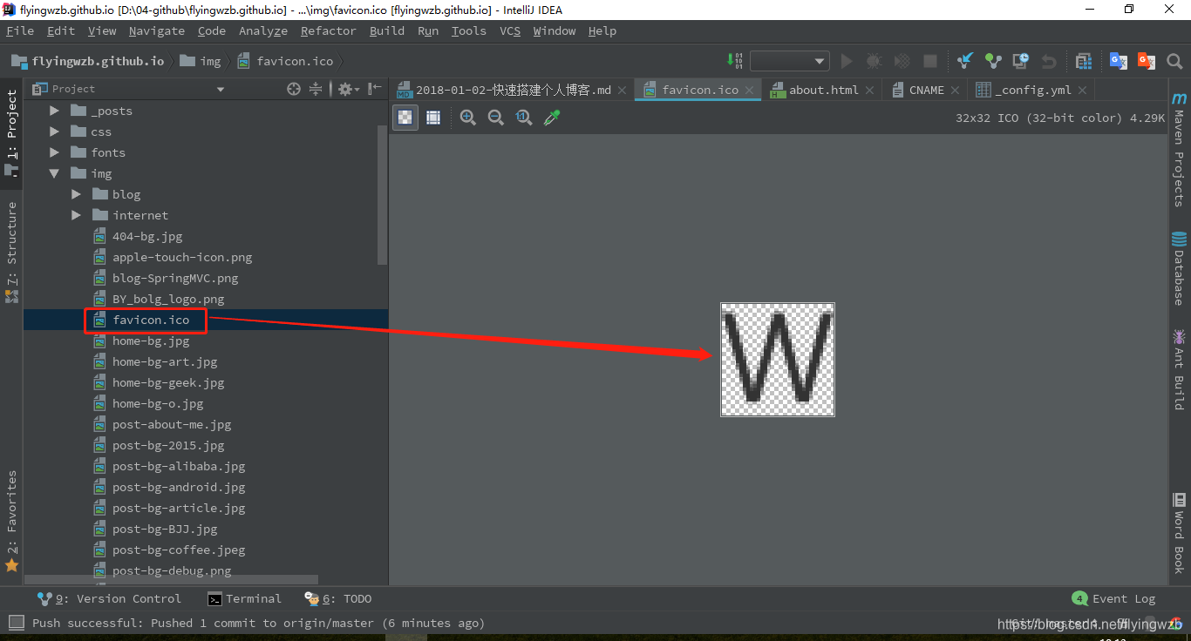Open the Maven Projects side panel
Screen dimensions: 1191x641
pos(1180,149)
